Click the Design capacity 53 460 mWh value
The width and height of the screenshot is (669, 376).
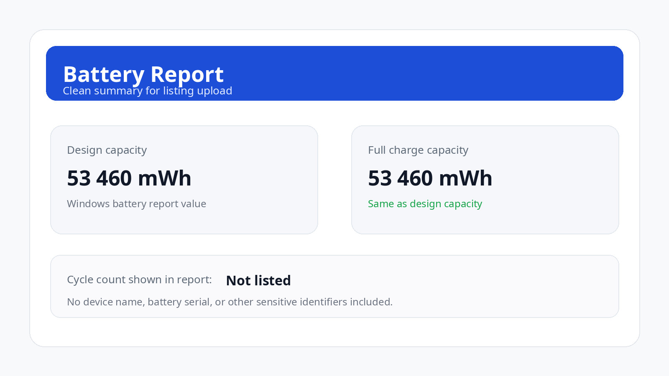129,178
